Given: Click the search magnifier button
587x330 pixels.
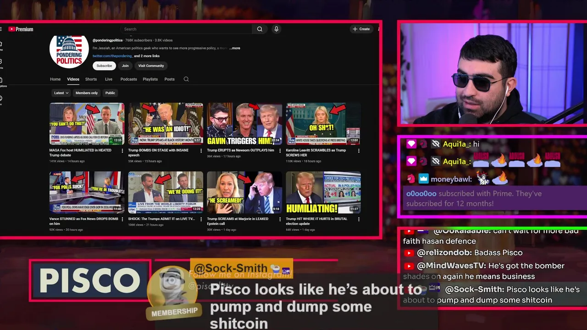Looking at the screenshot, I should tap(260, 29).
